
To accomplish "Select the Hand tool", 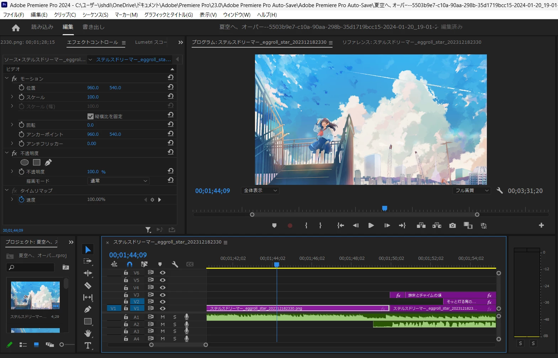I will (88, 333).
